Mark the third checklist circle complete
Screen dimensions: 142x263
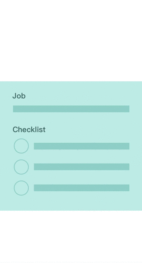click(21, 188)
